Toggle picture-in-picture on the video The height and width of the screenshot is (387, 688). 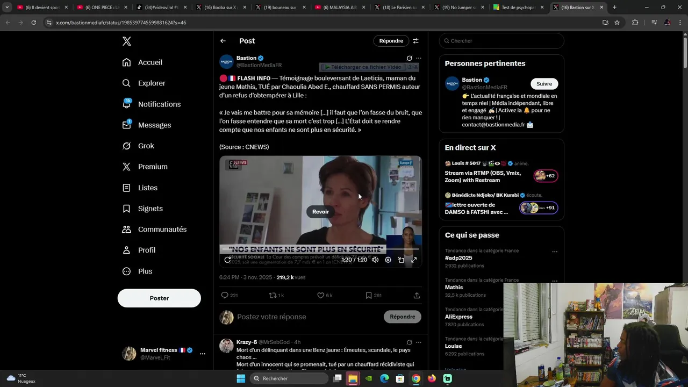click(x=401, y=260)
